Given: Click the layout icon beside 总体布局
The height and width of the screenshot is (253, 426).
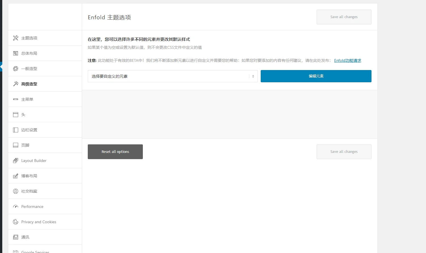Looking at the screenshot, I should (x=16, y=53).
